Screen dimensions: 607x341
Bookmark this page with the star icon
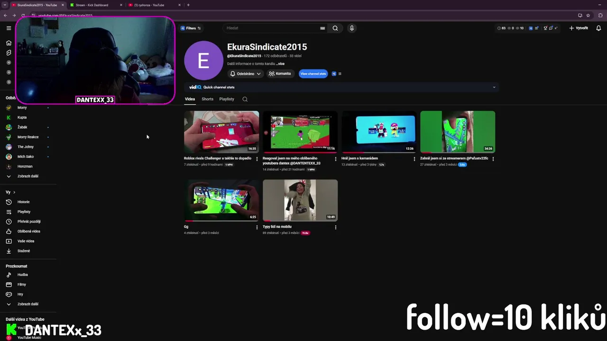pyautogui.click(x=588, y=15)
